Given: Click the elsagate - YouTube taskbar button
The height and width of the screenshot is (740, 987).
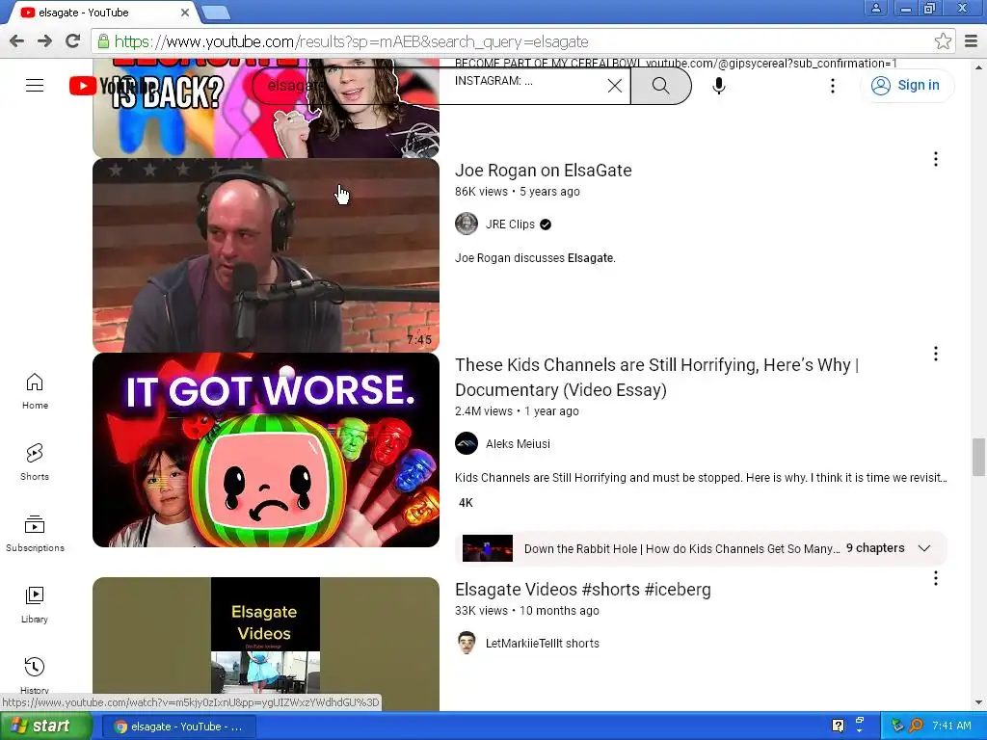Looking at the screenshot, I should (178, 727).
